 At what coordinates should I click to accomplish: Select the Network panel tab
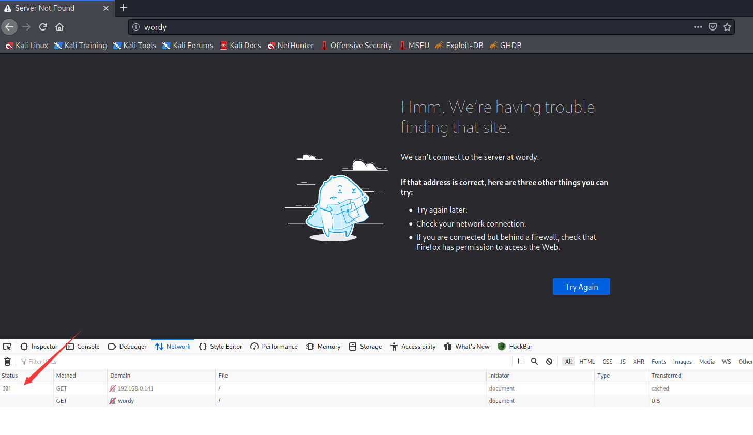point(173,347)
